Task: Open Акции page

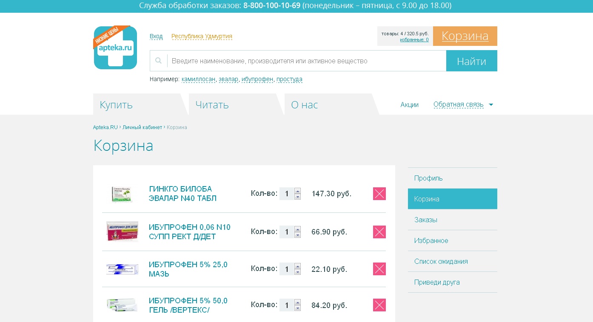Action: (x=410, y=105)
